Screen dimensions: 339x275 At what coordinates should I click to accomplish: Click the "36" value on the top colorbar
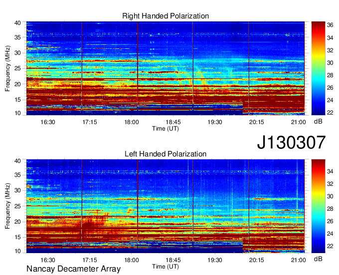coord(330,25)
